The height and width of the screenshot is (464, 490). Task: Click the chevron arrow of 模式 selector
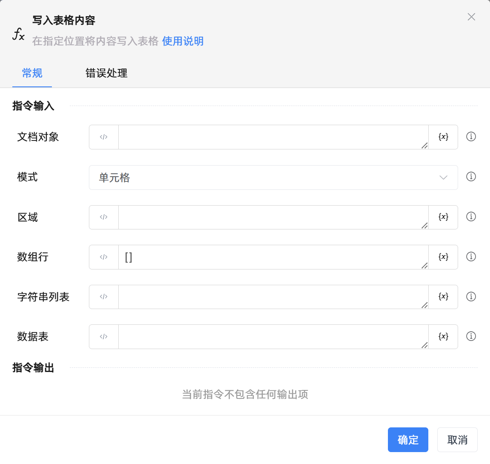click(x=443, y=178)
